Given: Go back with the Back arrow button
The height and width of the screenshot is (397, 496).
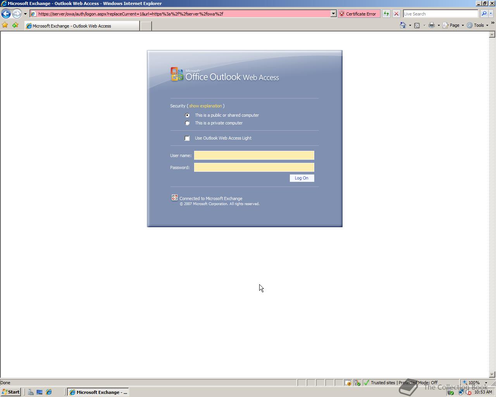Looking at the screenshot, I should [6, 14].
